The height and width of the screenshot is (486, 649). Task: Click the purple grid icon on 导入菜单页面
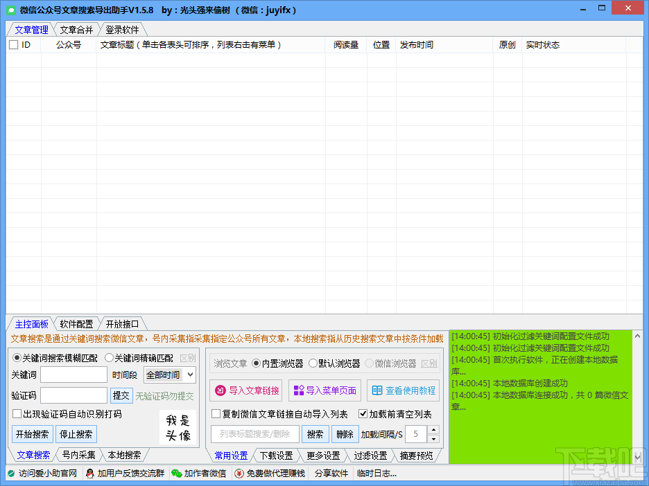(x=299, y=390)
